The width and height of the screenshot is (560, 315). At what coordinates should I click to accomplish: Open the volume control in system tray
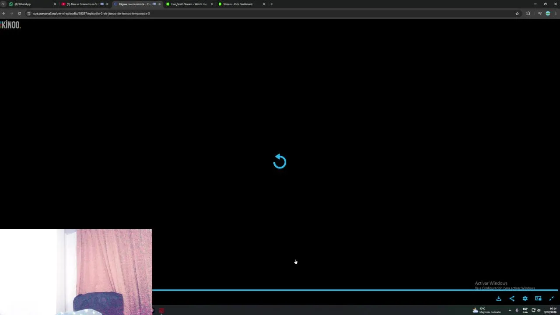[x=539, y=310]
